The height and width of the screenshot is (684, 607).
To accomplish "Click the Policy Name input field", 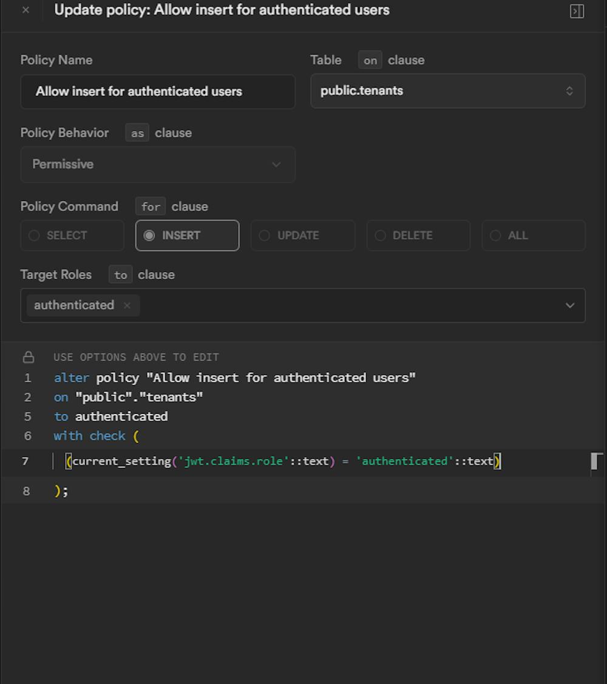I will point(158,92).
